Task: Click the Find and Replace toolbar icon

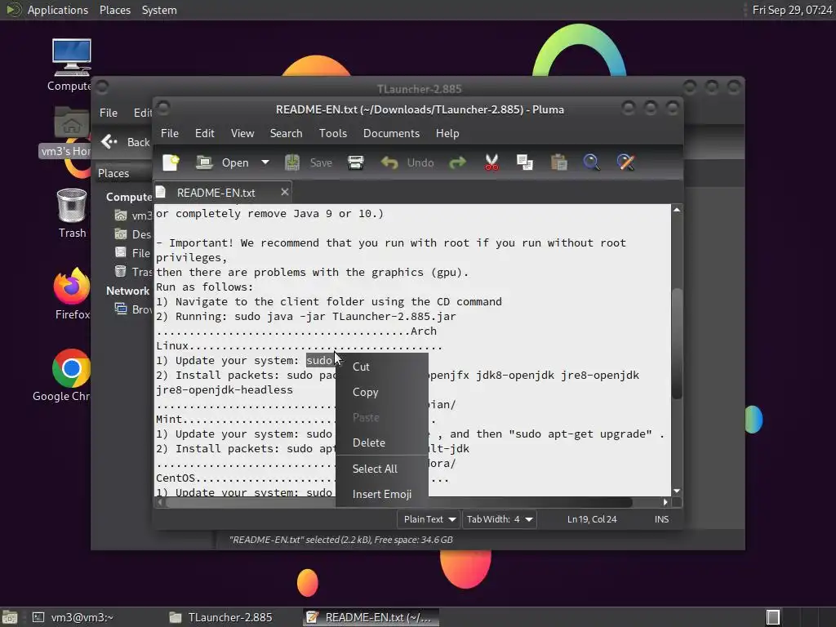Action: pos(625,162)
